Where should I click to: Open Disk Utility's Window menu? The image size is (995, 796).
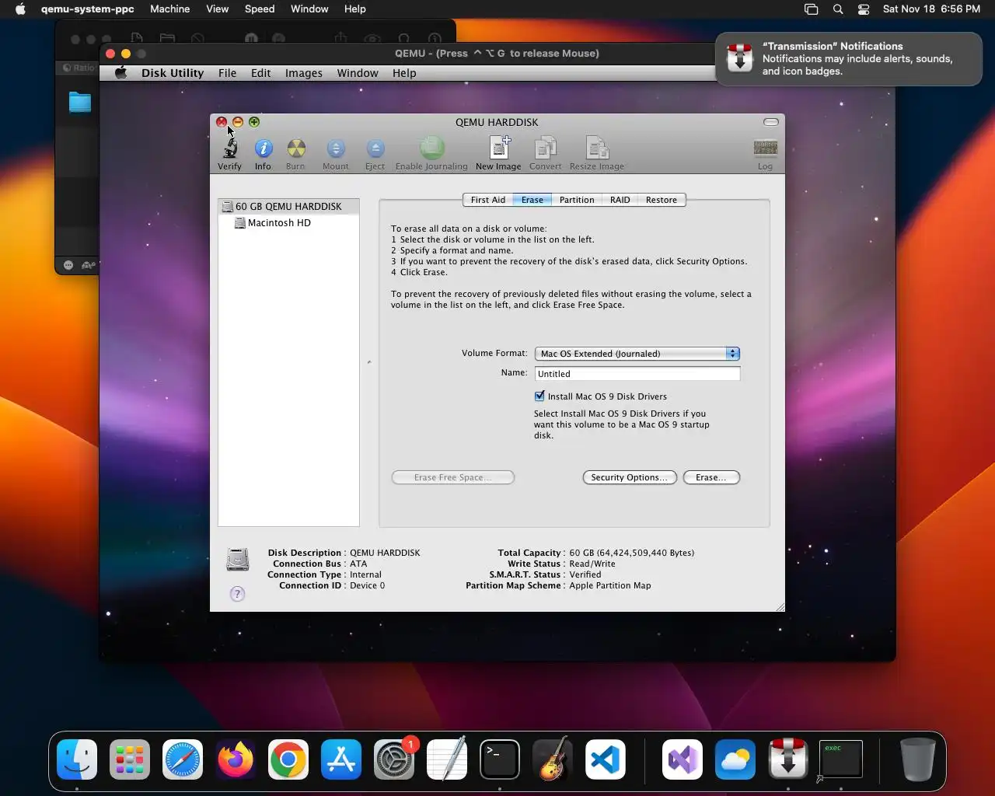358,73
